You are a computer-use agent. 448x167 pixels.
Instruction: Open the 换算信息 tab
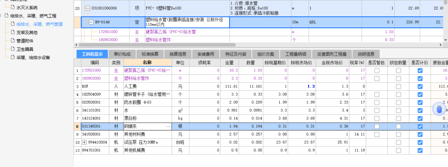click(178, 54)
